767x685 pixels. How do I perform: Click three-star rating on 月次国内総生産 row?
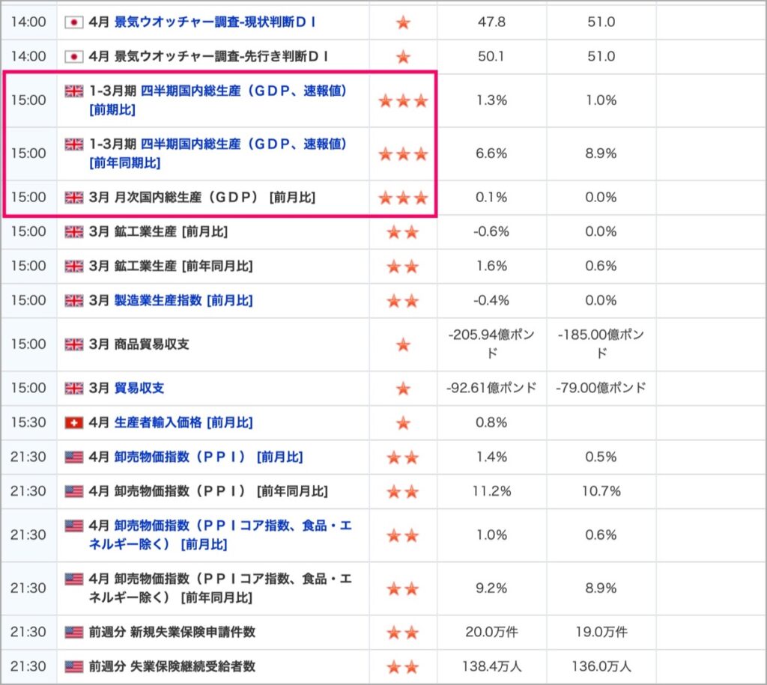[403, 198]
